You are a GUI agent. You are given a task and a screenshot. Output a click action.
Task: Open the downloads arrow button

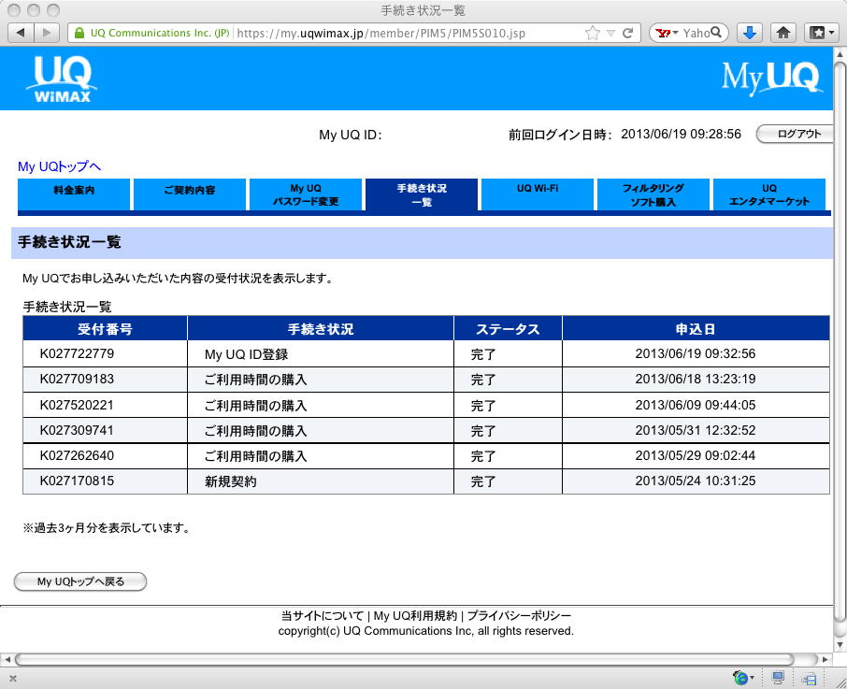749,33
